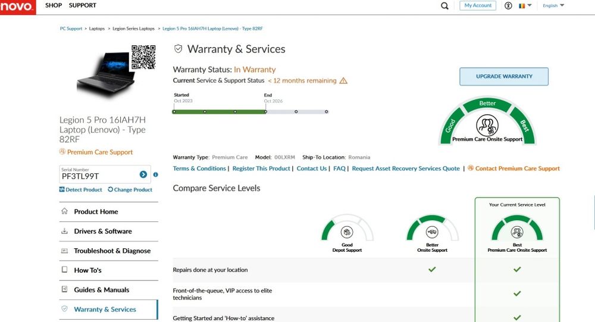
Task: Click the QR code image
Action: click(143, 57)
